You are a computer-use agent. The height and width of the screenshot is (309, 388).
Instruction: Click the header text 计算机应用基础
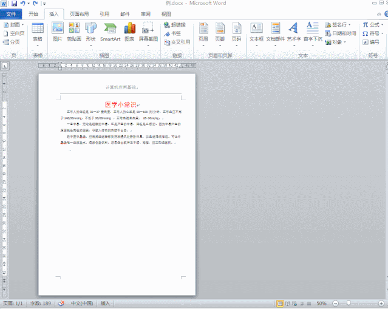point(121,87)
